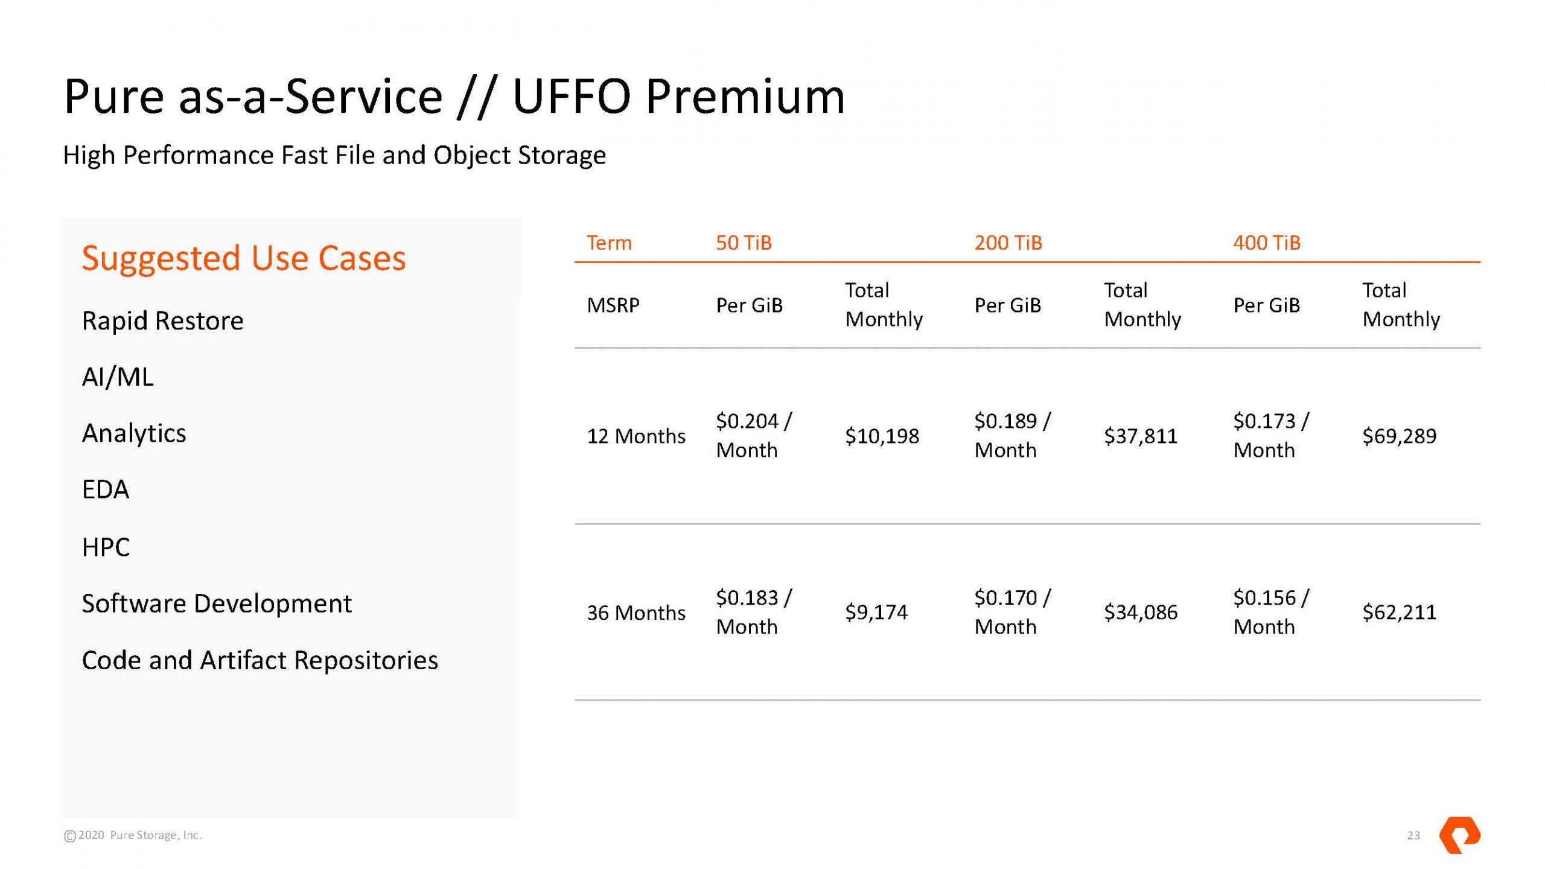Click the 'Suggested Use Cases' heading
Image resolution: width=1545 pixels, height=869 pixels.
tap(244, 258)
